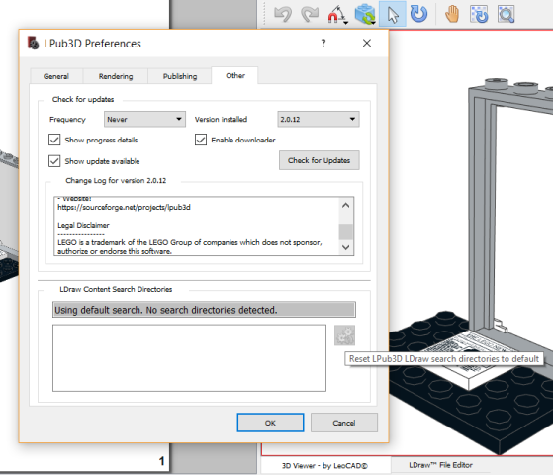Screen dimensions: 553x475
Task: Open the Publishing tab
Action: [180, 76]
